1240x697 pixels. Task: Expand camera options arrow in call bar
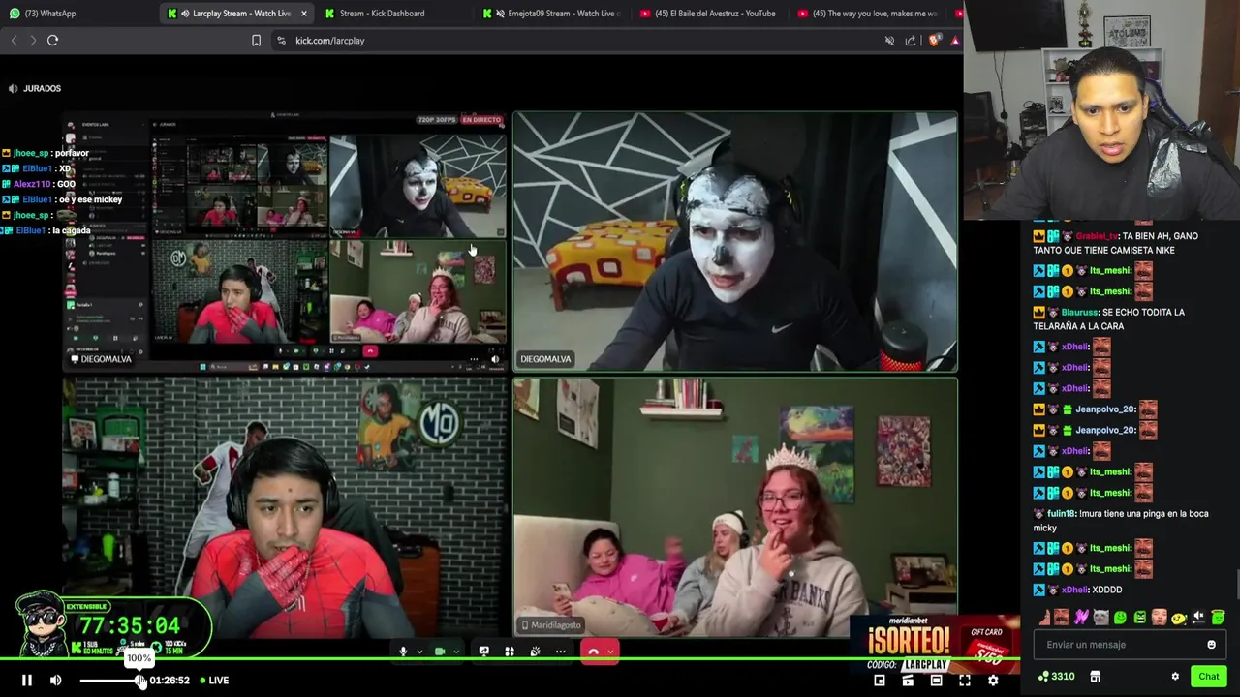(456, 652)
